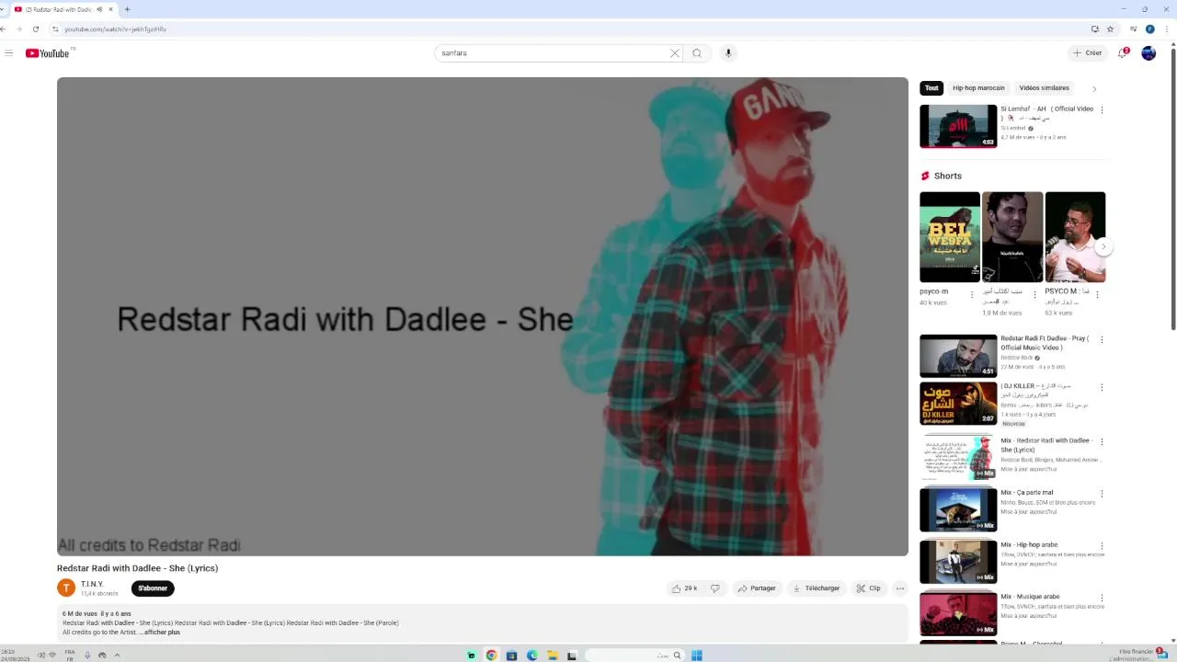
Task: Open options for Si Lemhaf AH video
Action: [x=1102, y=109]
